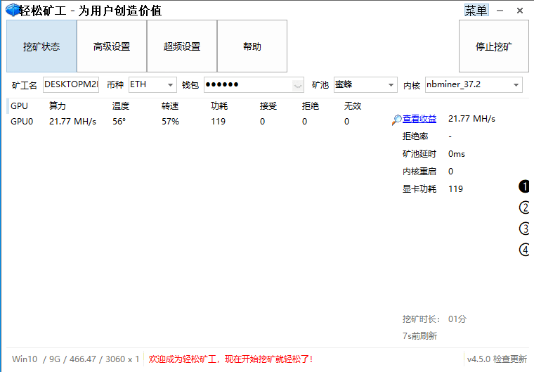The height and width of the screenshot is (372, 534).
Task: Switch to page 2 circle indicator
Action: pyautogui.click(x=524, y=207)
